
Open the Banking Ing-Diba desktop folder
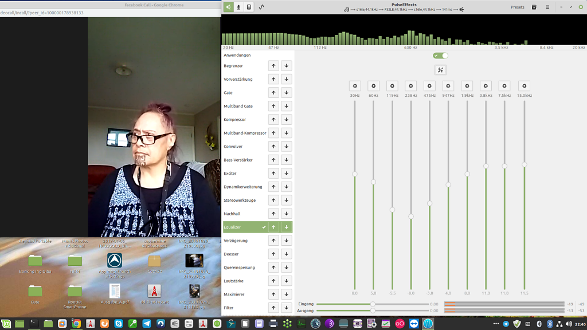click(x=35, y=261)
